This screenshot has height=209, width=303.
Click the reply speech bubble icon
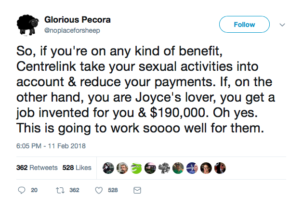22,190
